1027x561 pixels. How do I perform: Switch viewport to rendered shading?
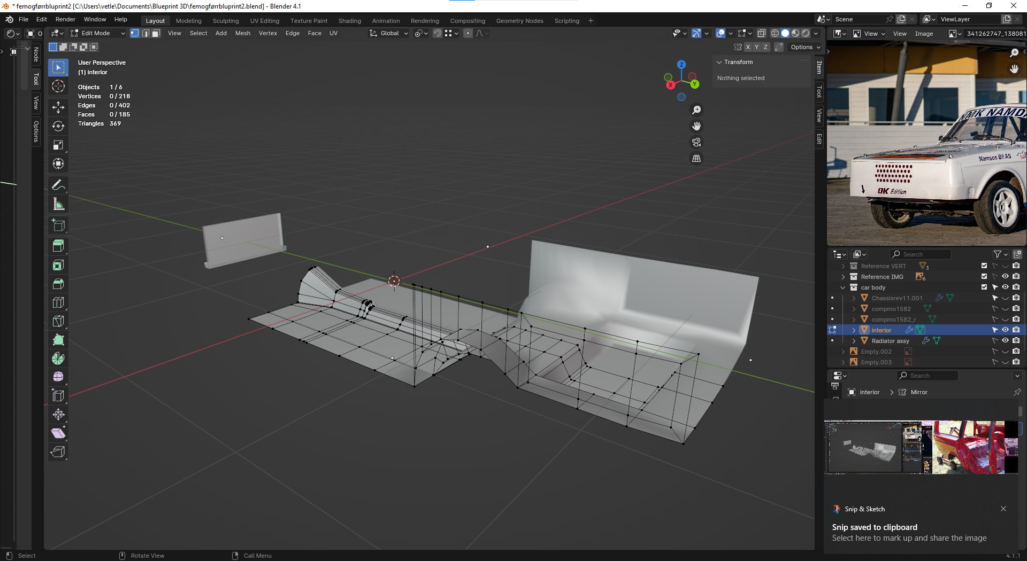(806, 33)
